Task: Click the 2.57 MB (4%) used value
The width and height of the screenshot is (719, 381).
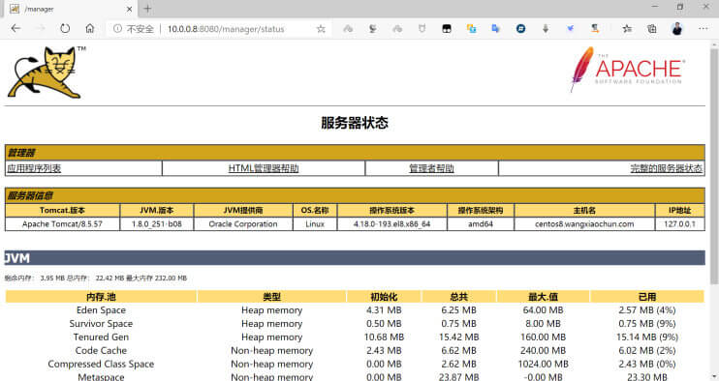Action: [647, 310]
